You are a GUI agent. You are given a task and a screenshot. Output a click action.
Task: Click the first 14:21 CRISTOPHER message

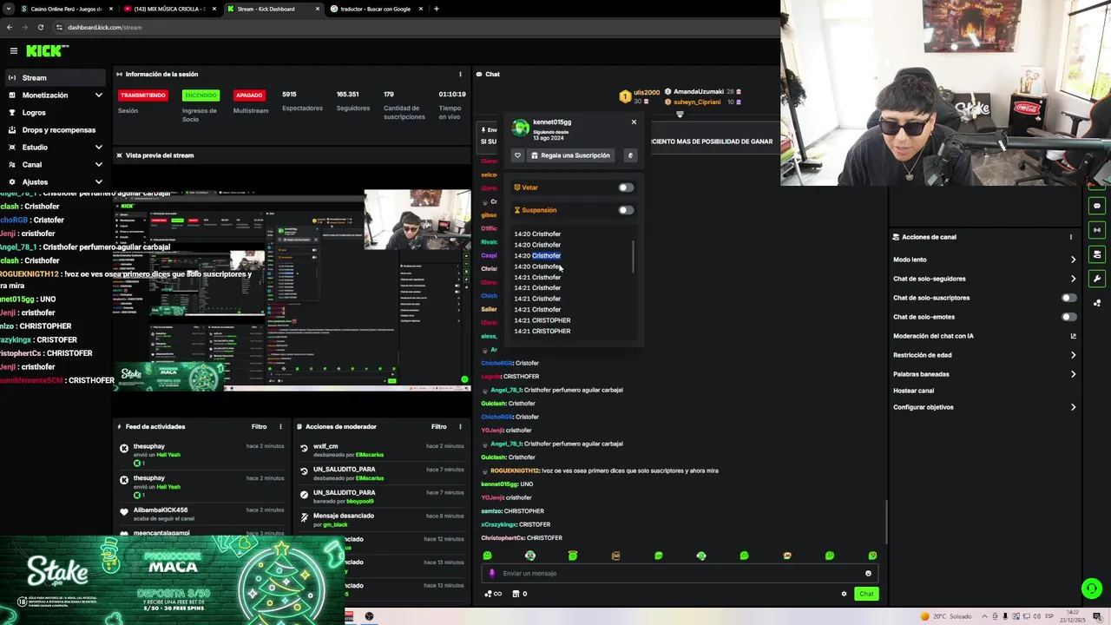pos(542,320)
